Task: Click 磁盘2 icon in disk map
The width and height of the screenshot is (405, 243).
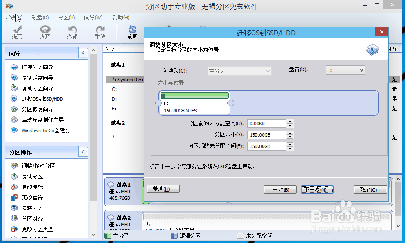Action: click(111, 218)
